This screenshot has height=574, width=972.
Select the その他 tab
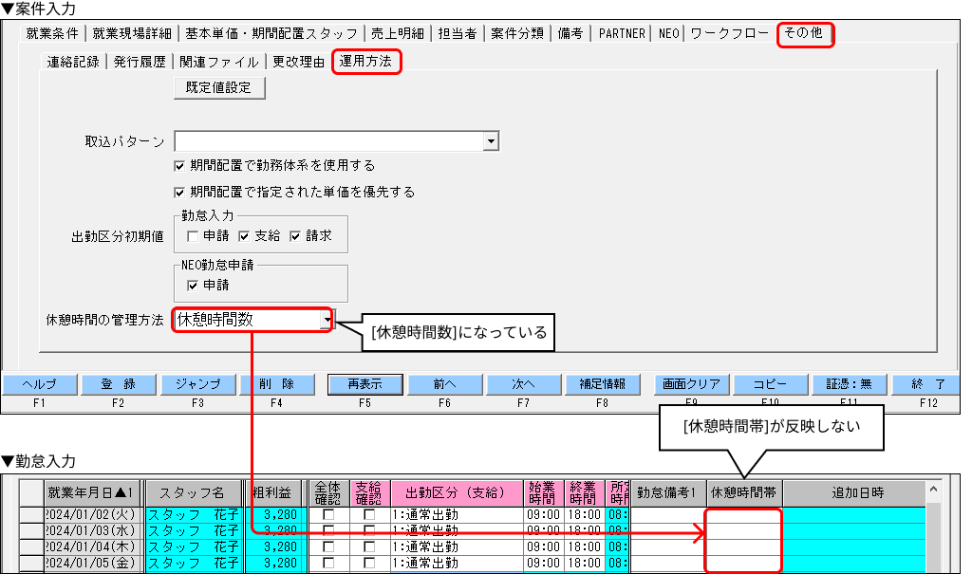pos(804,32)
